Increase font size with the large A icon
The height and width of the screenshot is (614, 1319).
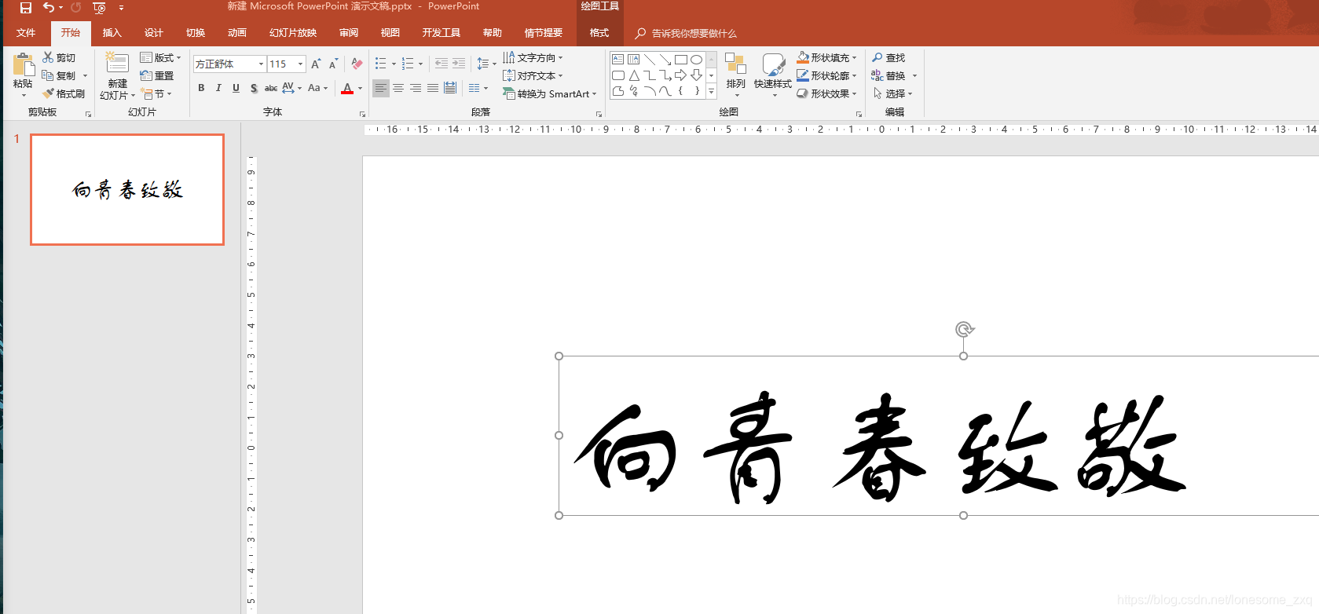pos(316,64)
